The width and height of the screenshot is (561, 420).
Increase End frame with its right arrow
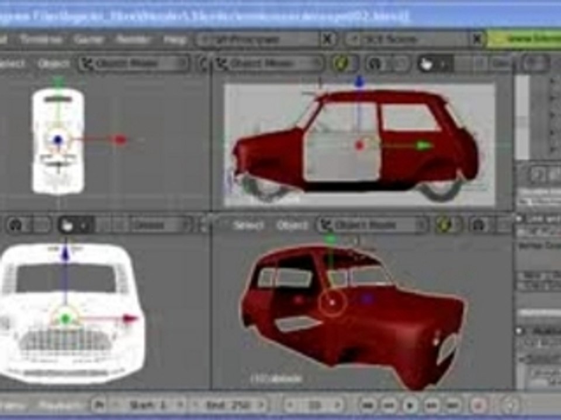(262, 405)
